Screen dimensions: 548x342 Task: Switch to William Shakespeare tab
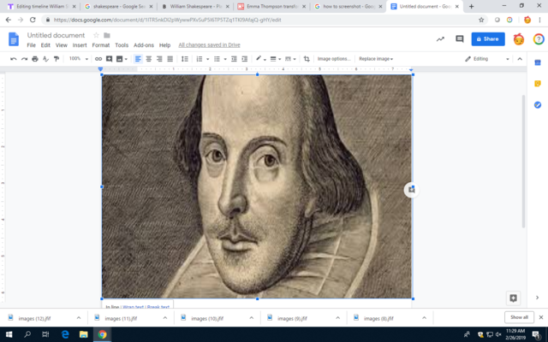[196, 7]
